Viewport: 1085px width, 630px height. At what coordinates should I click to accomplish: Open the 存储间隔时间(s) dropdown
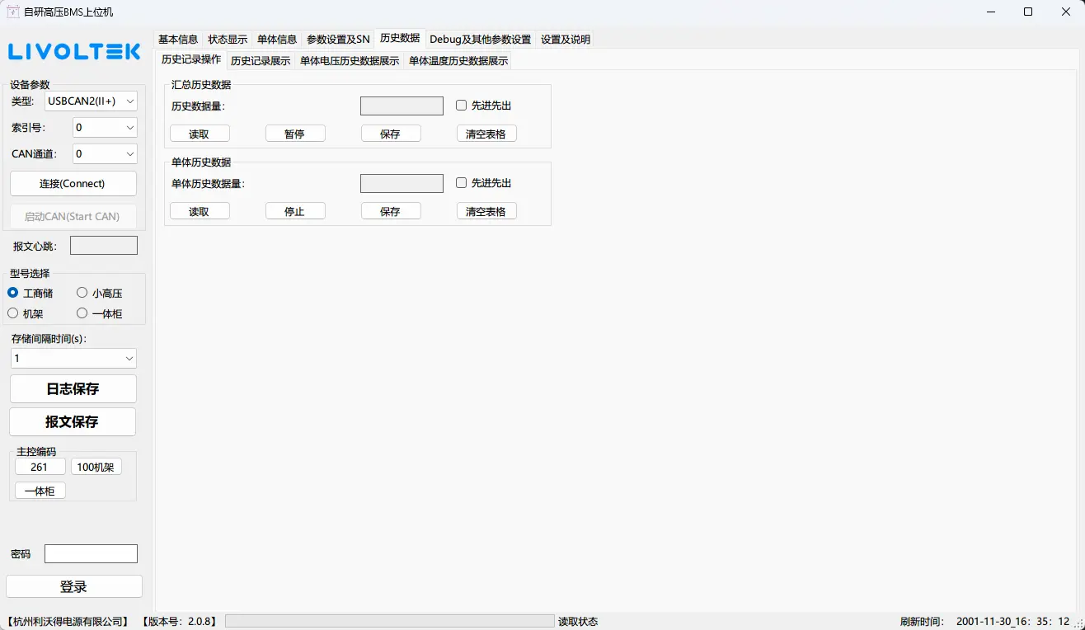click(73, 359)
